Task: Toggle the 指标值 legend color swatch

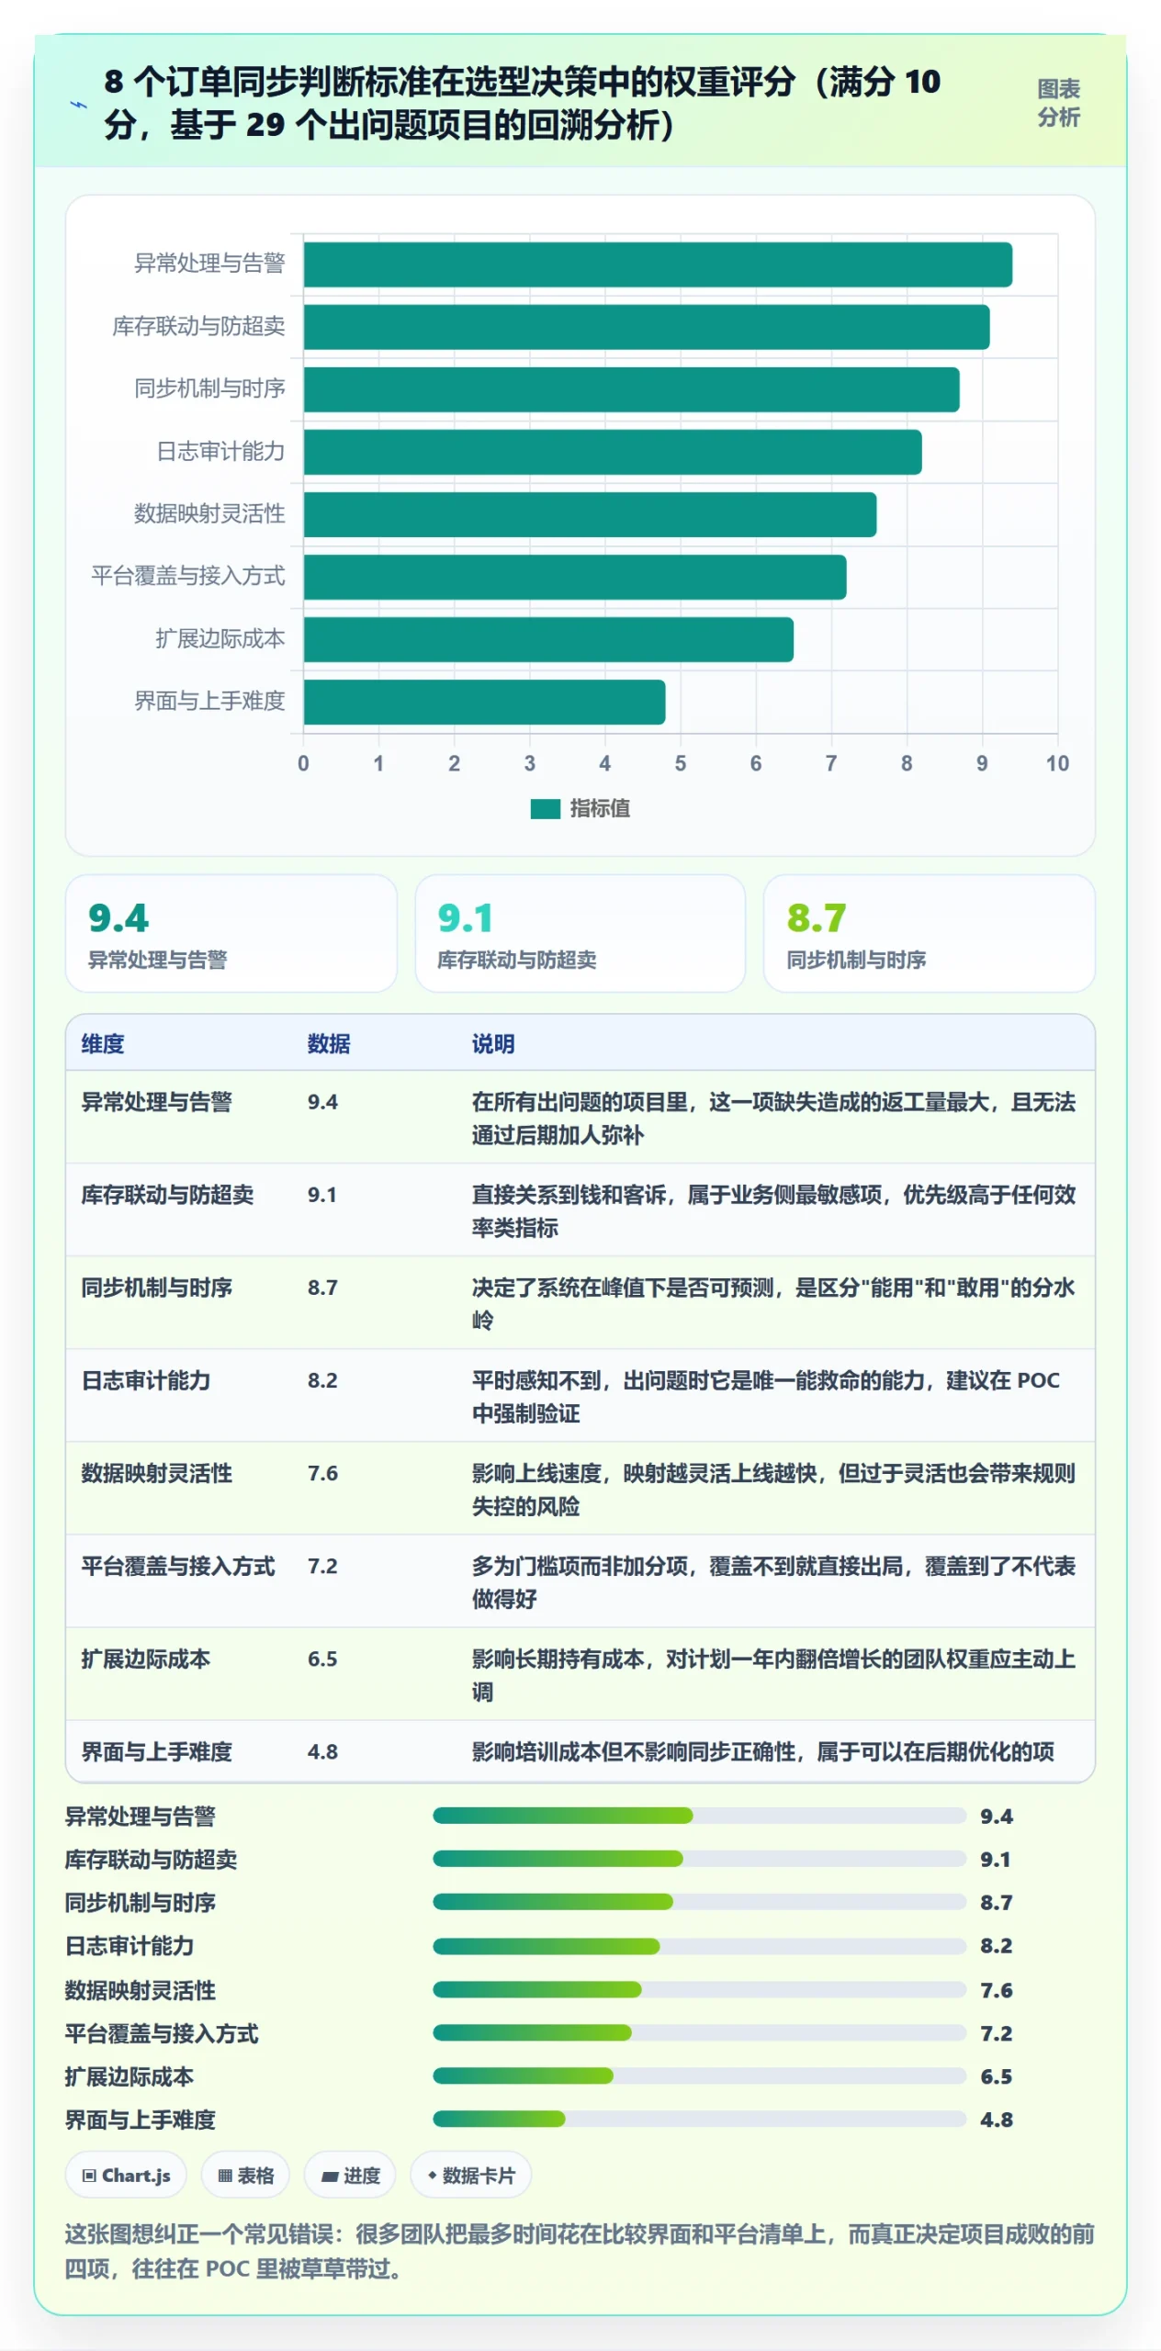Action: pos(546,808)
